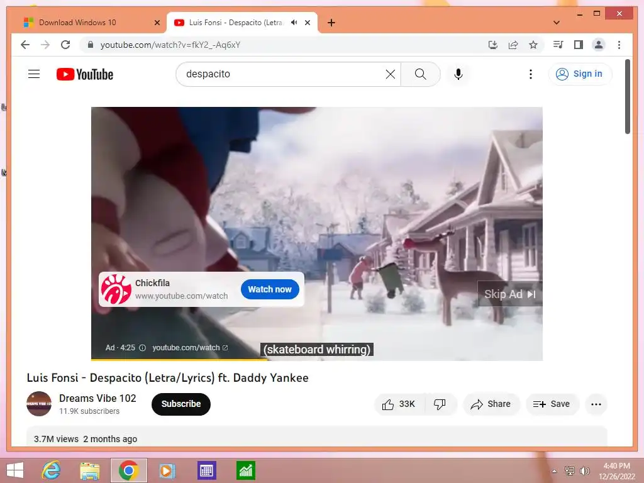This screenshot has width=644, height=483.
Task: Reload the YouTube page
Action: (65, 45)
